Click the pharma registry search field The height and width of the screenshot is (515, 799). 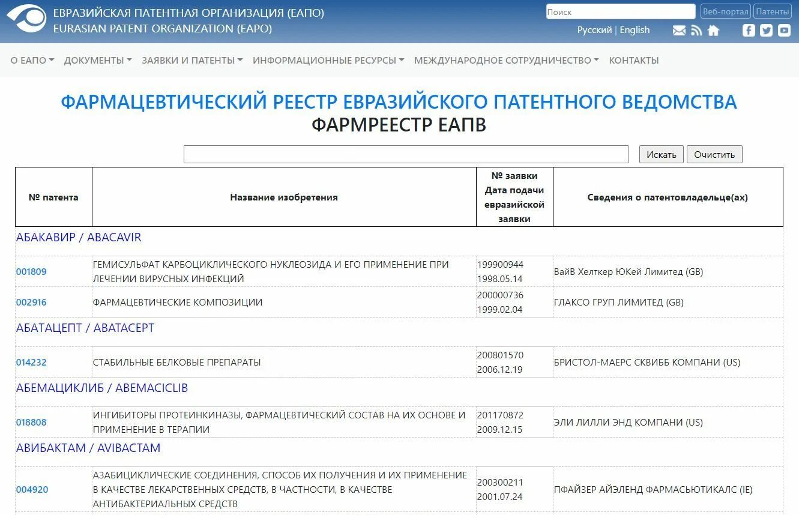click(x=406, y=154)
